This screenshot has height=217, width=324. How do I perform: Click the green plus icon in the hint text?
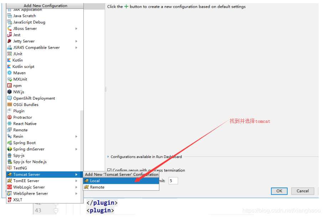point(126,7)
